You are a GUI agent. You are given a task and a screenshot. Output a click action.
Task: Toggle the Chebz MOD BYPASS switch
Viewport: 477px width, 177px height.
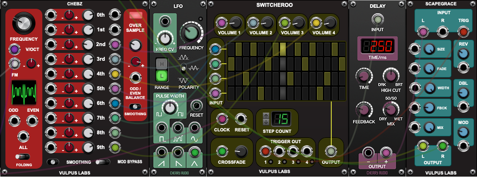(102, 162)
